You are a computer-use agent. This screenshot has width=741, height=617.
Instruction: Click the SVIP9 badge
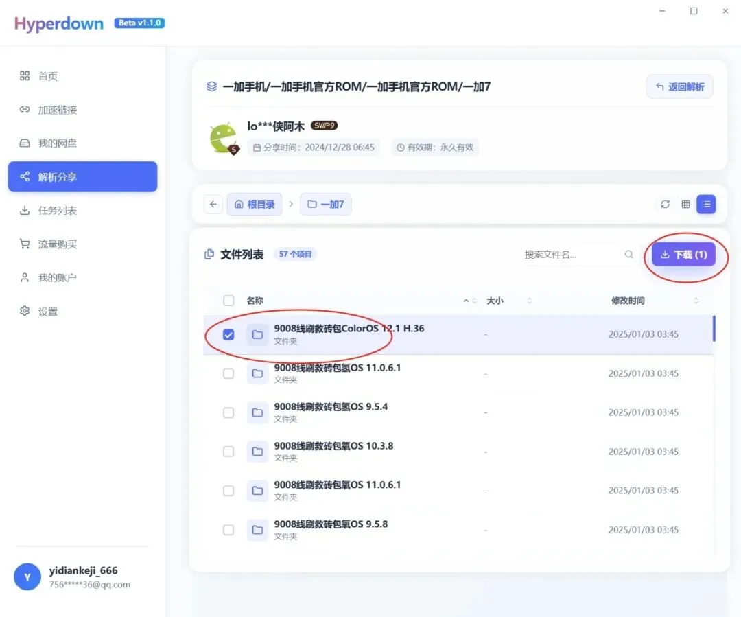pos(324,126)
